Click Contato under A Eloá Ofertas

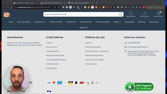[x=49, y=43]
